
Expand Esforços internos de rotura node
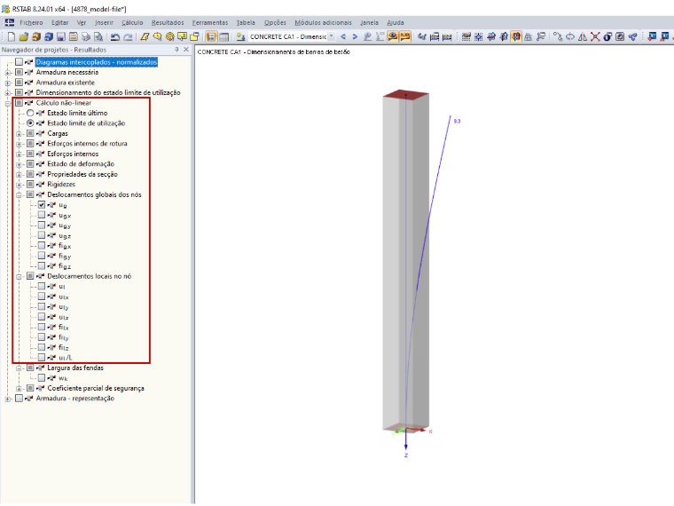pyautogui.click(x=19, y=144)
